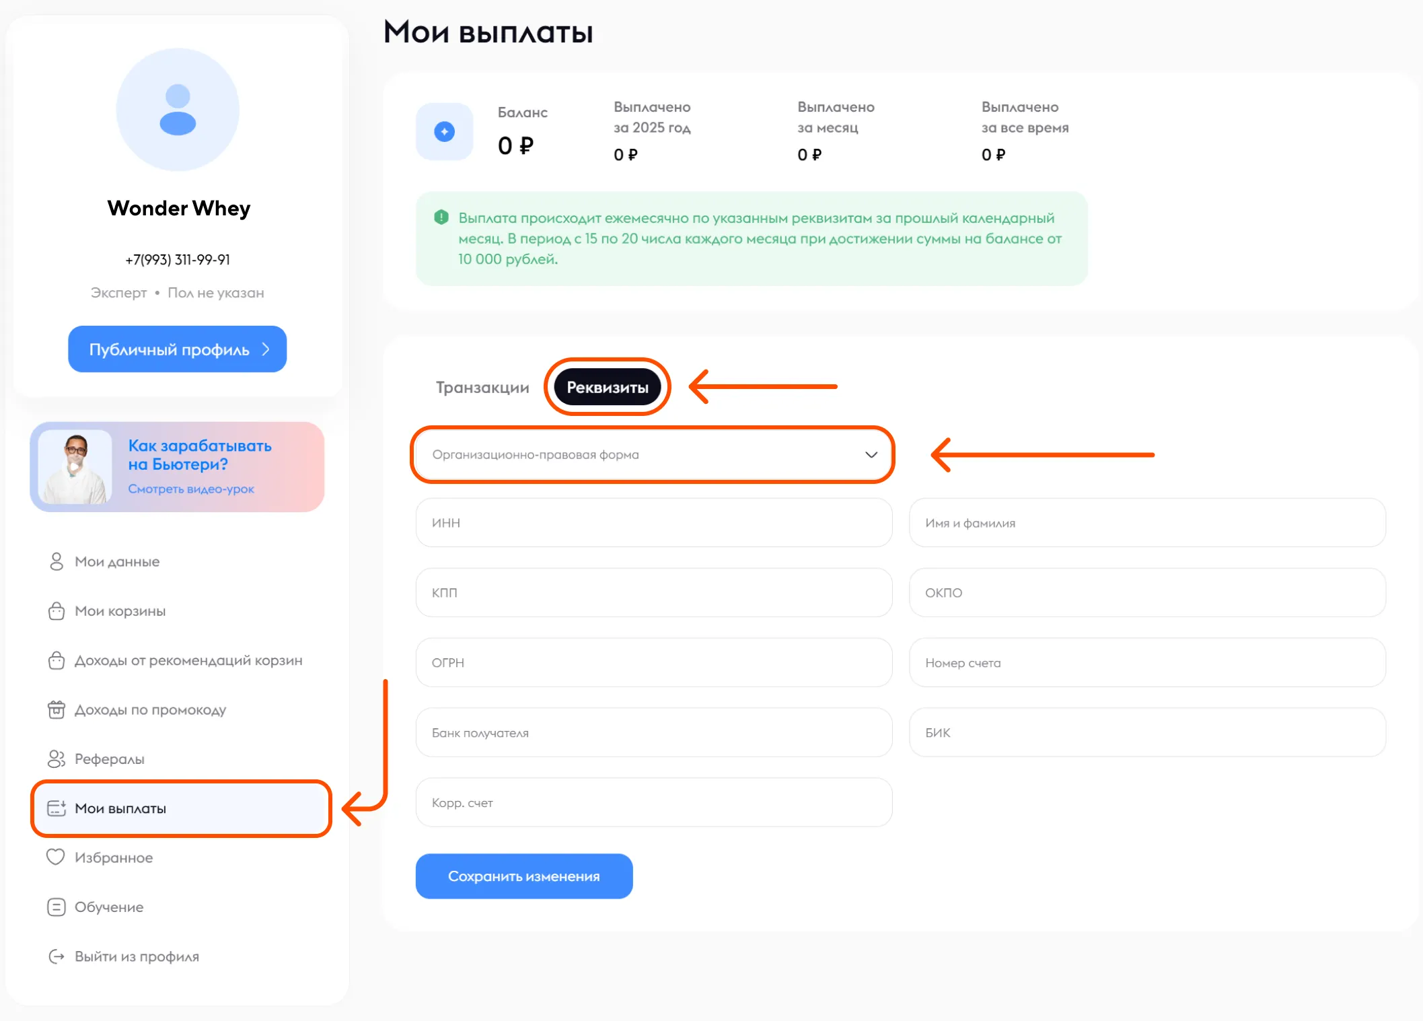Click the Выйти из профиля logout icon
1423x1021 pixels.
click(x=57, y=956)
